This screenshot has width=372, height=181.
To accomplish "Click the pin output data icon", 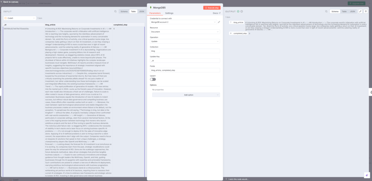I will 365,12.
